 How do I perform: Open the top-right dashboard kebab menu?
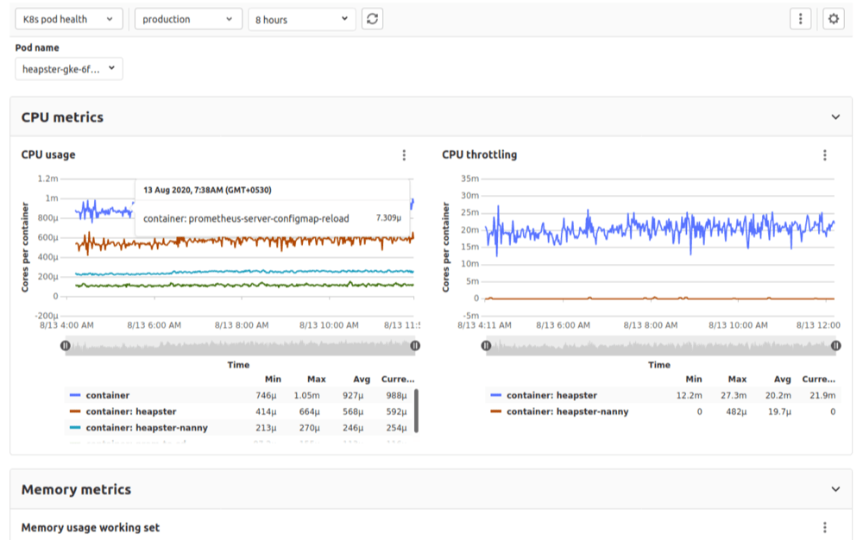coord(800,18)
